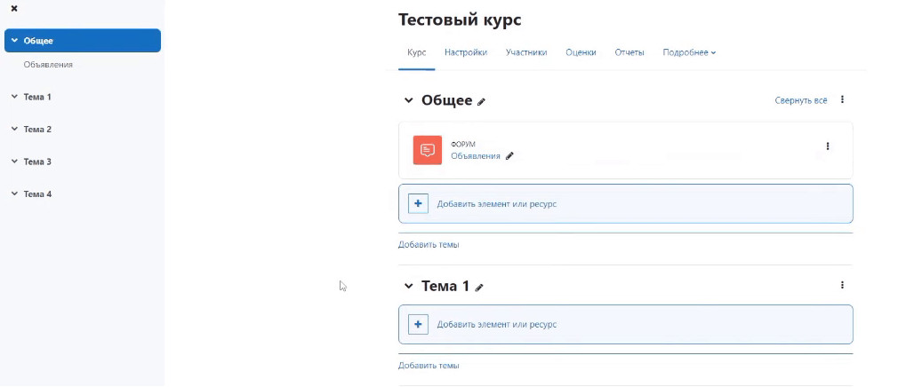Screen dimensions: 906x387
Task: Collapse the Тема 1 section in content
Action: click(409, 287)
